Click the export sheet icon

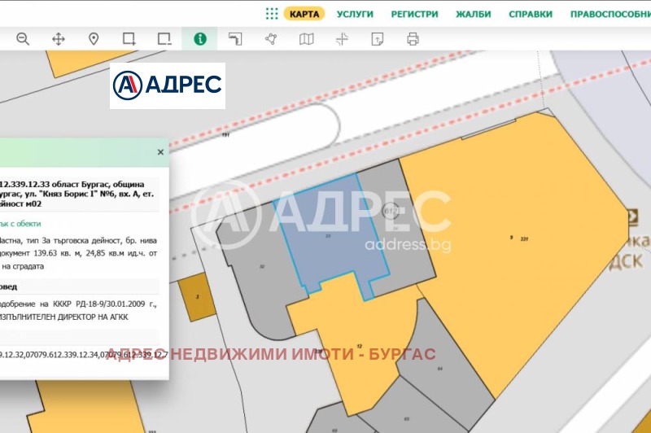377,39
